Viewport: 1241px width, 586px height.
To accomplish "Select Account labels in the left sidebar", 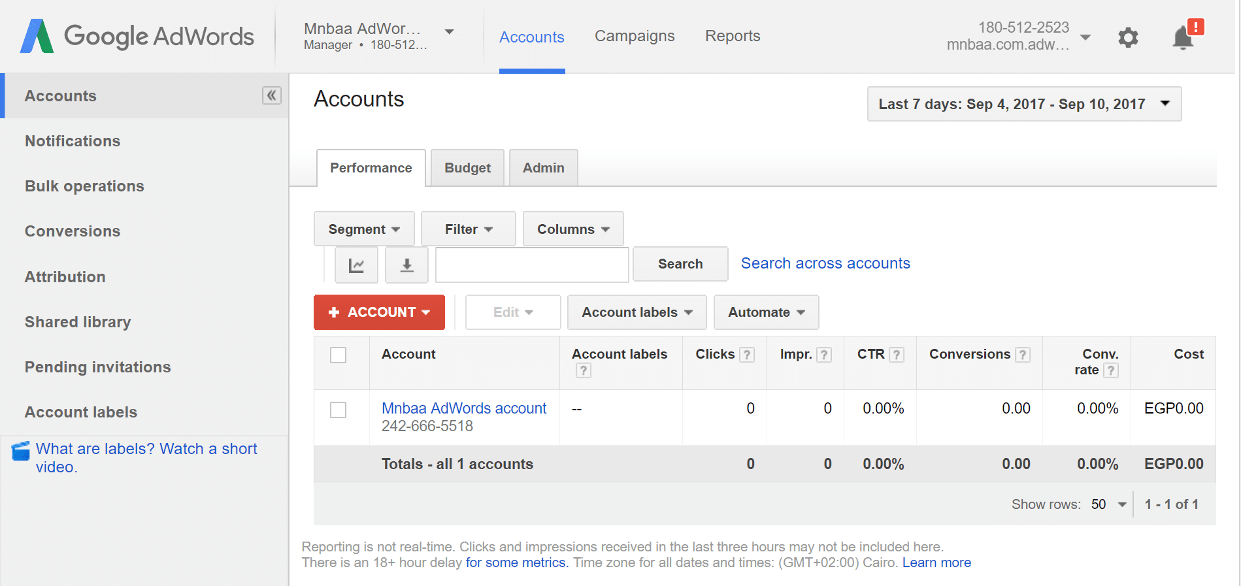I will [81, 412].
